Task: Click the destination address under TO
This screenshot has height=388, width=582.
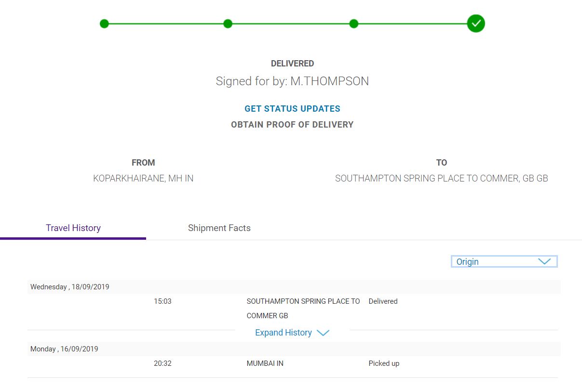Action: pyautogui.click(x=441, y=179)
